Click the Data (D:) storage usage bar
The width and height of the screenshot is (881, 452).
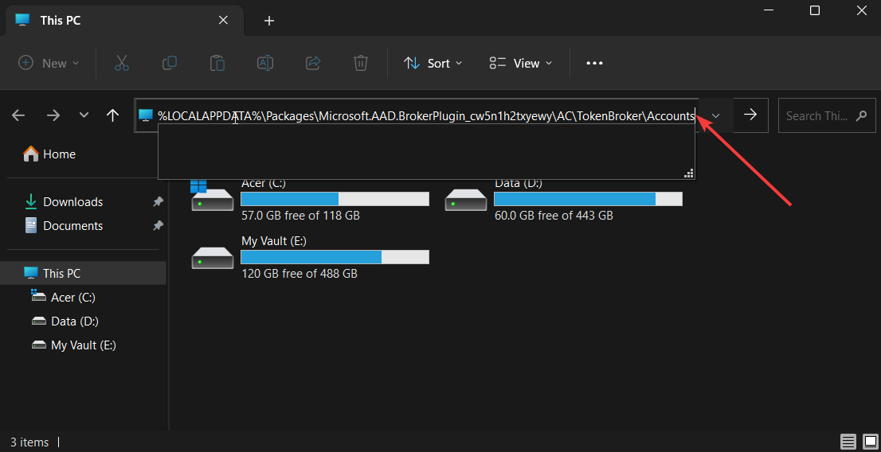pos(589,199)
